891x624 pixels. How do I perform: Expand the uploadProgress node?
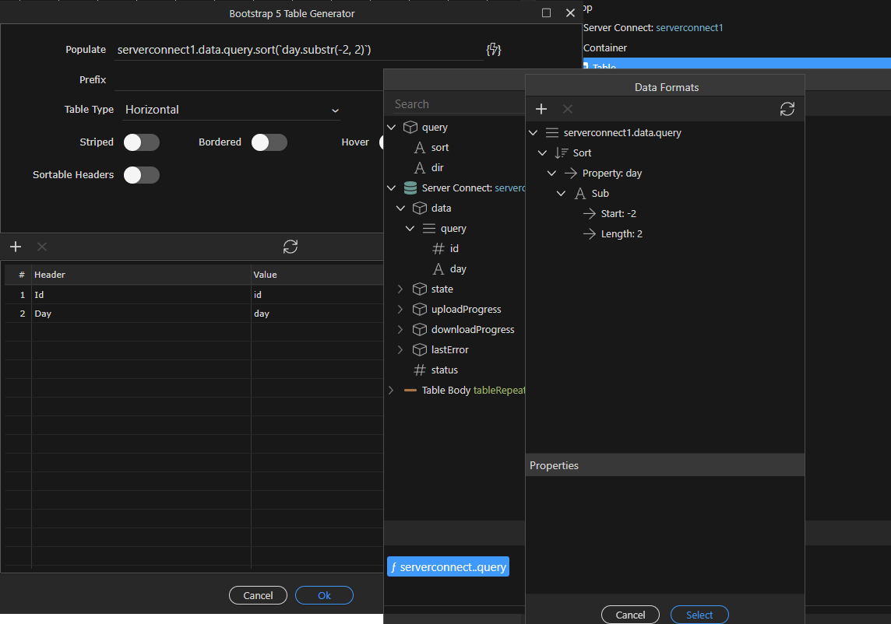tap(400, 310)
